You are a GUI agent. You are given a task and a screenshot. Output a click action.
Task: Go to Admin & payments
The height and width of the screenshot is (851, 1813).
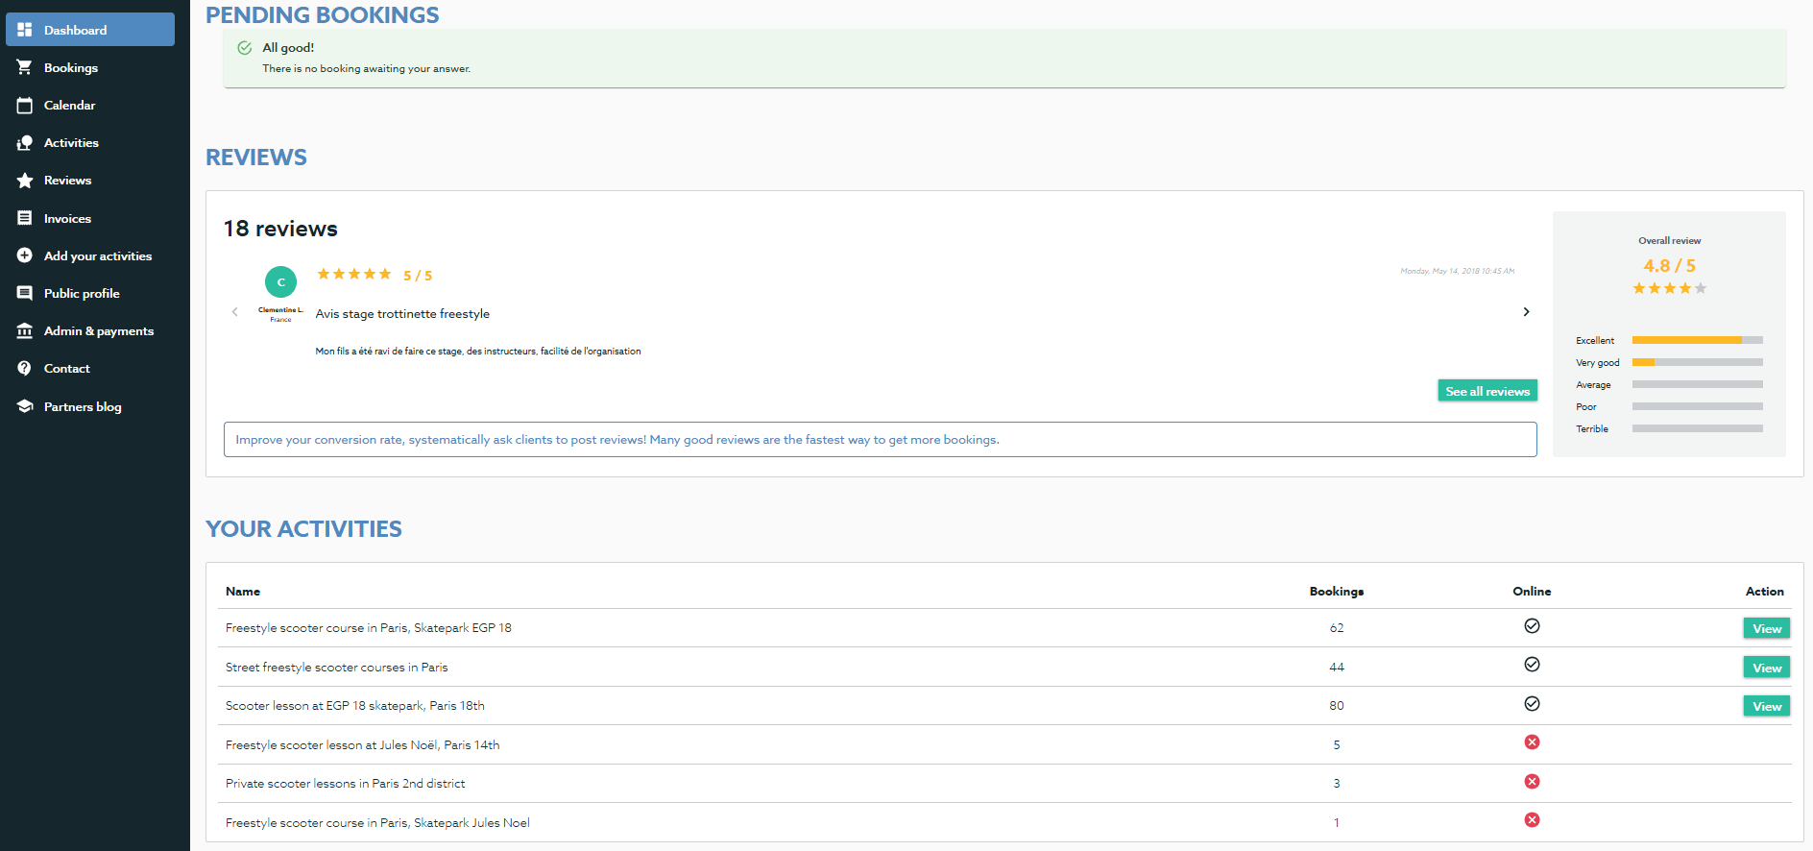90,330
